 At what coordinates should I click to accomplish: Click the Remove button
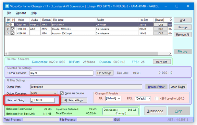tap(183, 27)
